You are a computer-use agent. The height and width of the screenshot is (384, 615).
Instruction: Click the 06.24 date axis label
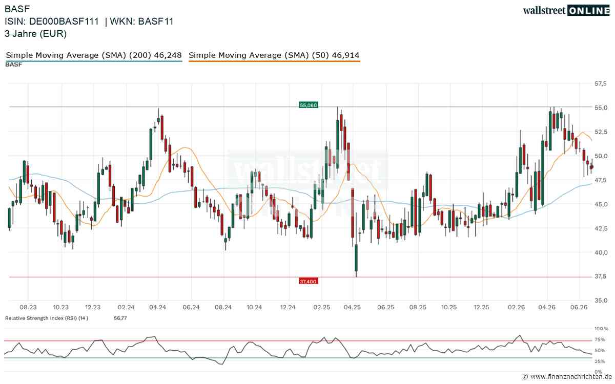[190, 307]
